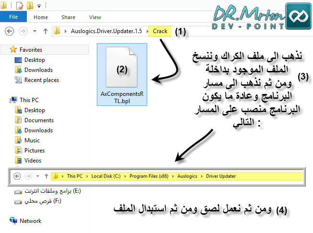The image size is (313, 233).
Task: Select the Auslogics breadcrumb
Action: (187, 176)
